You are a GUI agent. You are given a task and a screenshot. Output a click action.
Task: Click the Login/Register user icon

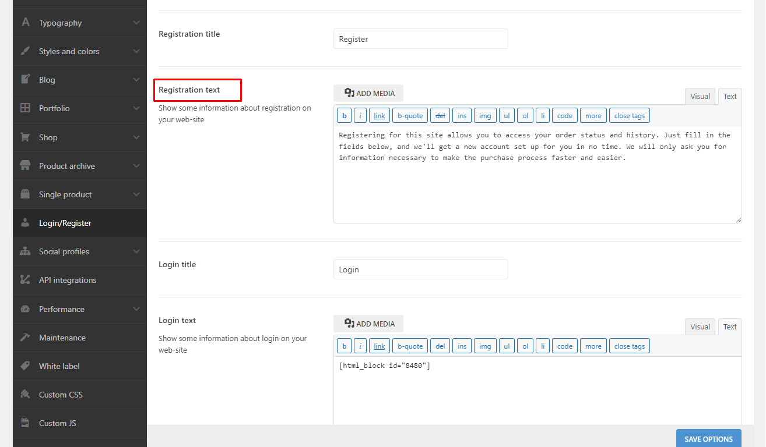[x=25, y=223]
